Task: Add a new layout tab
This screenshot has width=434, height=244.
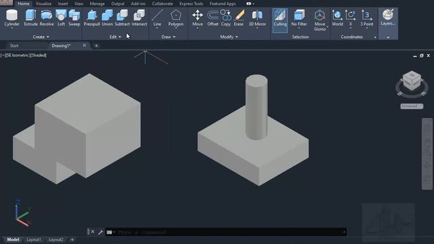Action: pyautogui.click(x=73, y=239)
